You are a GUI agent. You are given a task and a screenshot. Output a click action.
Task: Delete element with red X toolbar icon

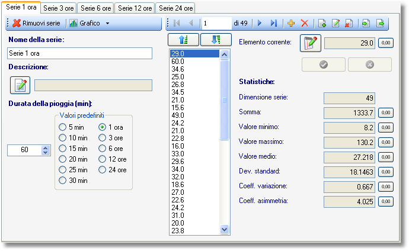[x=305, y=23]
